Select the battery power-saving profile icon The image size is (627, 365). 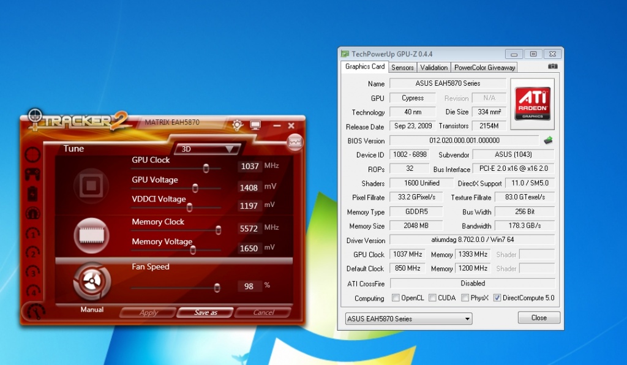point(33,194)
